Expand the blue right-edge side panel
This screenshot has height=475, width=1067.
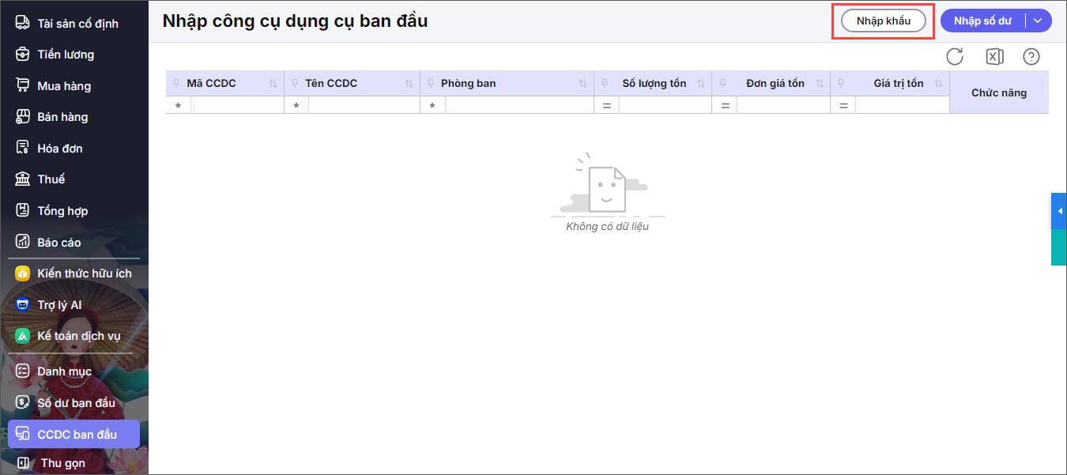[1059, 210]
